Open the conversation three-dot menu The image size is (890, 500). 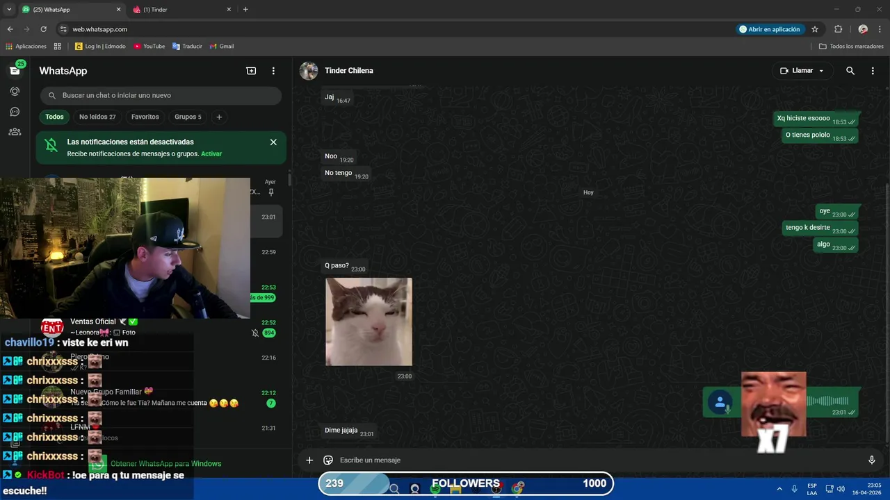coord(873,71)
